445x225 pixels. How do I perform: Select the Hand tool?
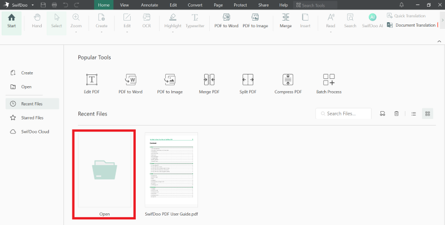coord(37,21)
